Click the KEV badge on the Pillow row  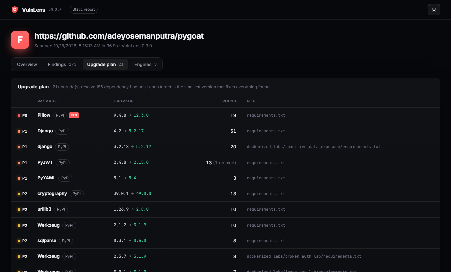tap(74, 115)
